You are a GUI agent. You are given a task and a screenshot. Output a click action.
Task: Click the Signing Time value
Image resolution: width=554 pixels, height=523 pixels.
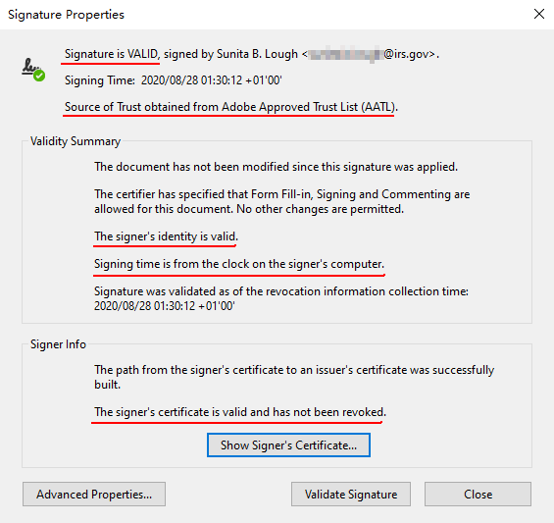click(x=211, y=80)
